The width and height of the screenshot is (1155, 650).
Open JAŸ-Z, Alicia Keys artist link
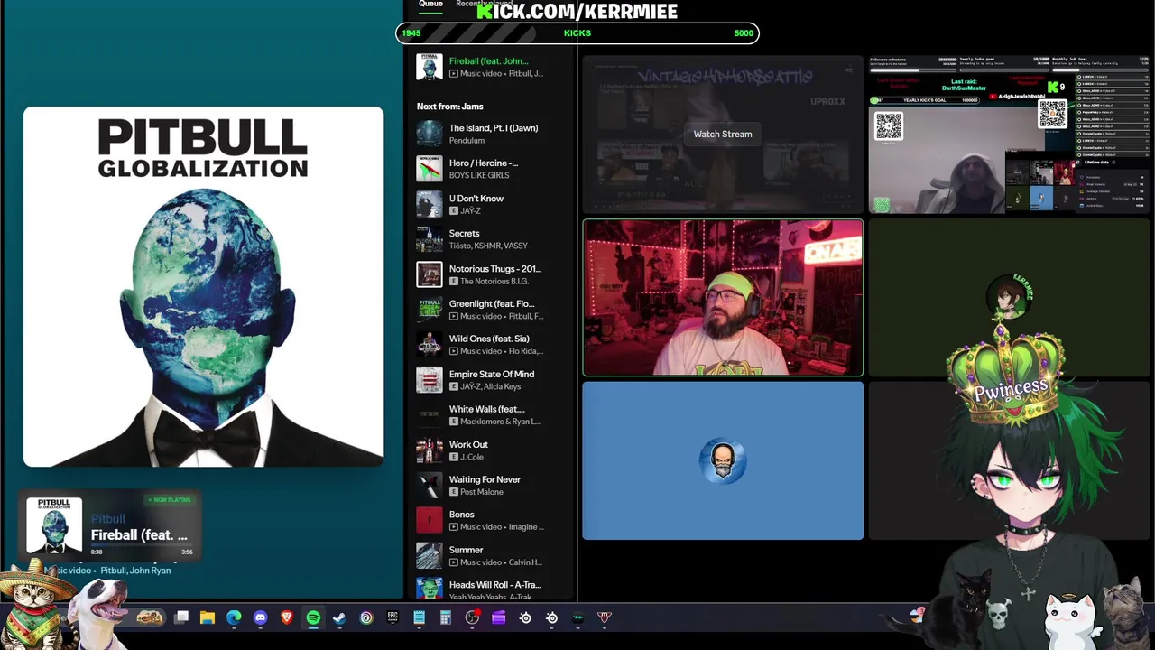click(x=490, y=386)
